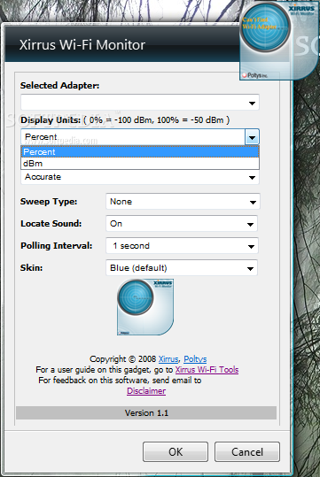
Task: Click the Version 1.1 status bar
Action: tap(146, 413)
